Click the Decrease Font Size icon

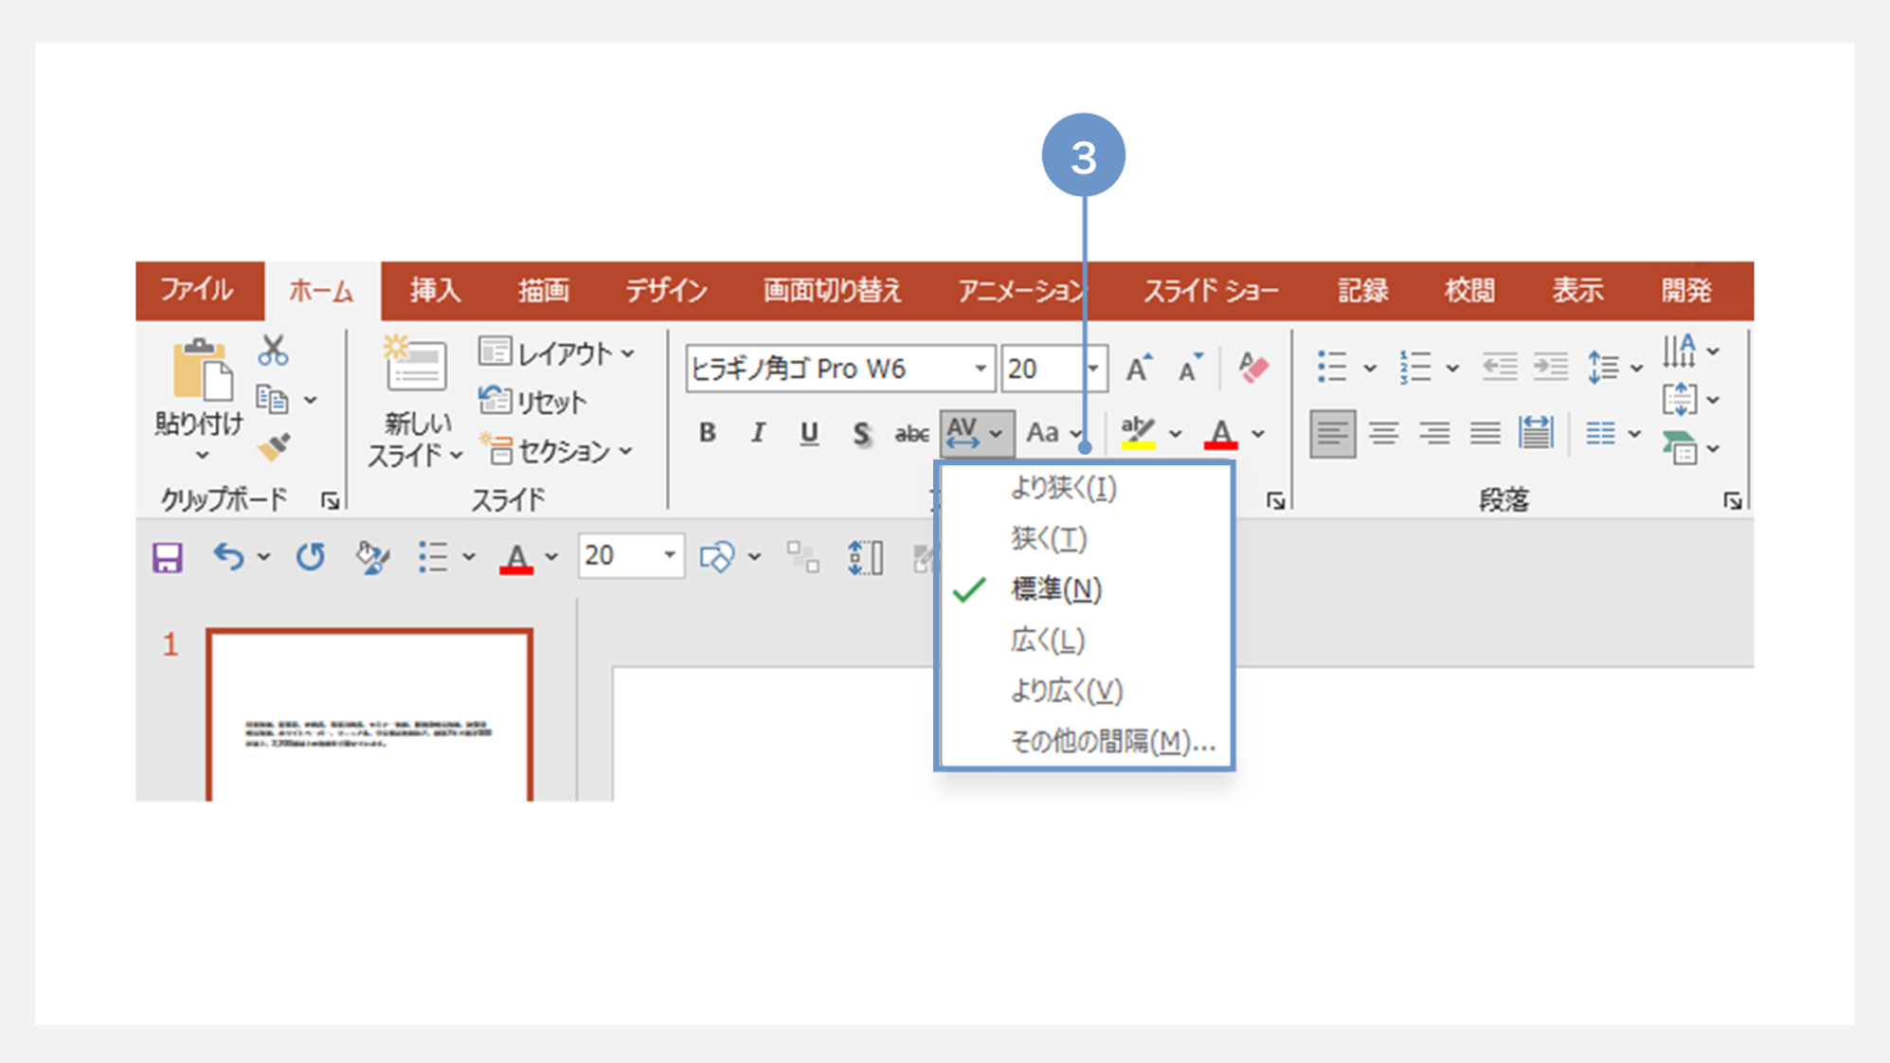click(1189, 368)
